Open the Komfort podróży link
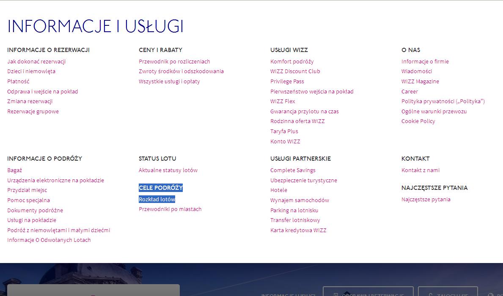The height and width of the screenshot is (296, 503). tap(292, 61)
